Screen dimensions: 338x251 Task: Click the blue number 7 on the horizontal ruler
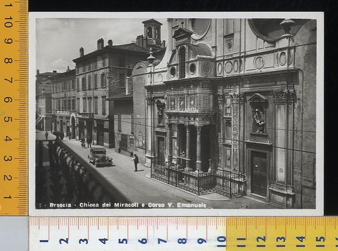(x=162, y=241)
